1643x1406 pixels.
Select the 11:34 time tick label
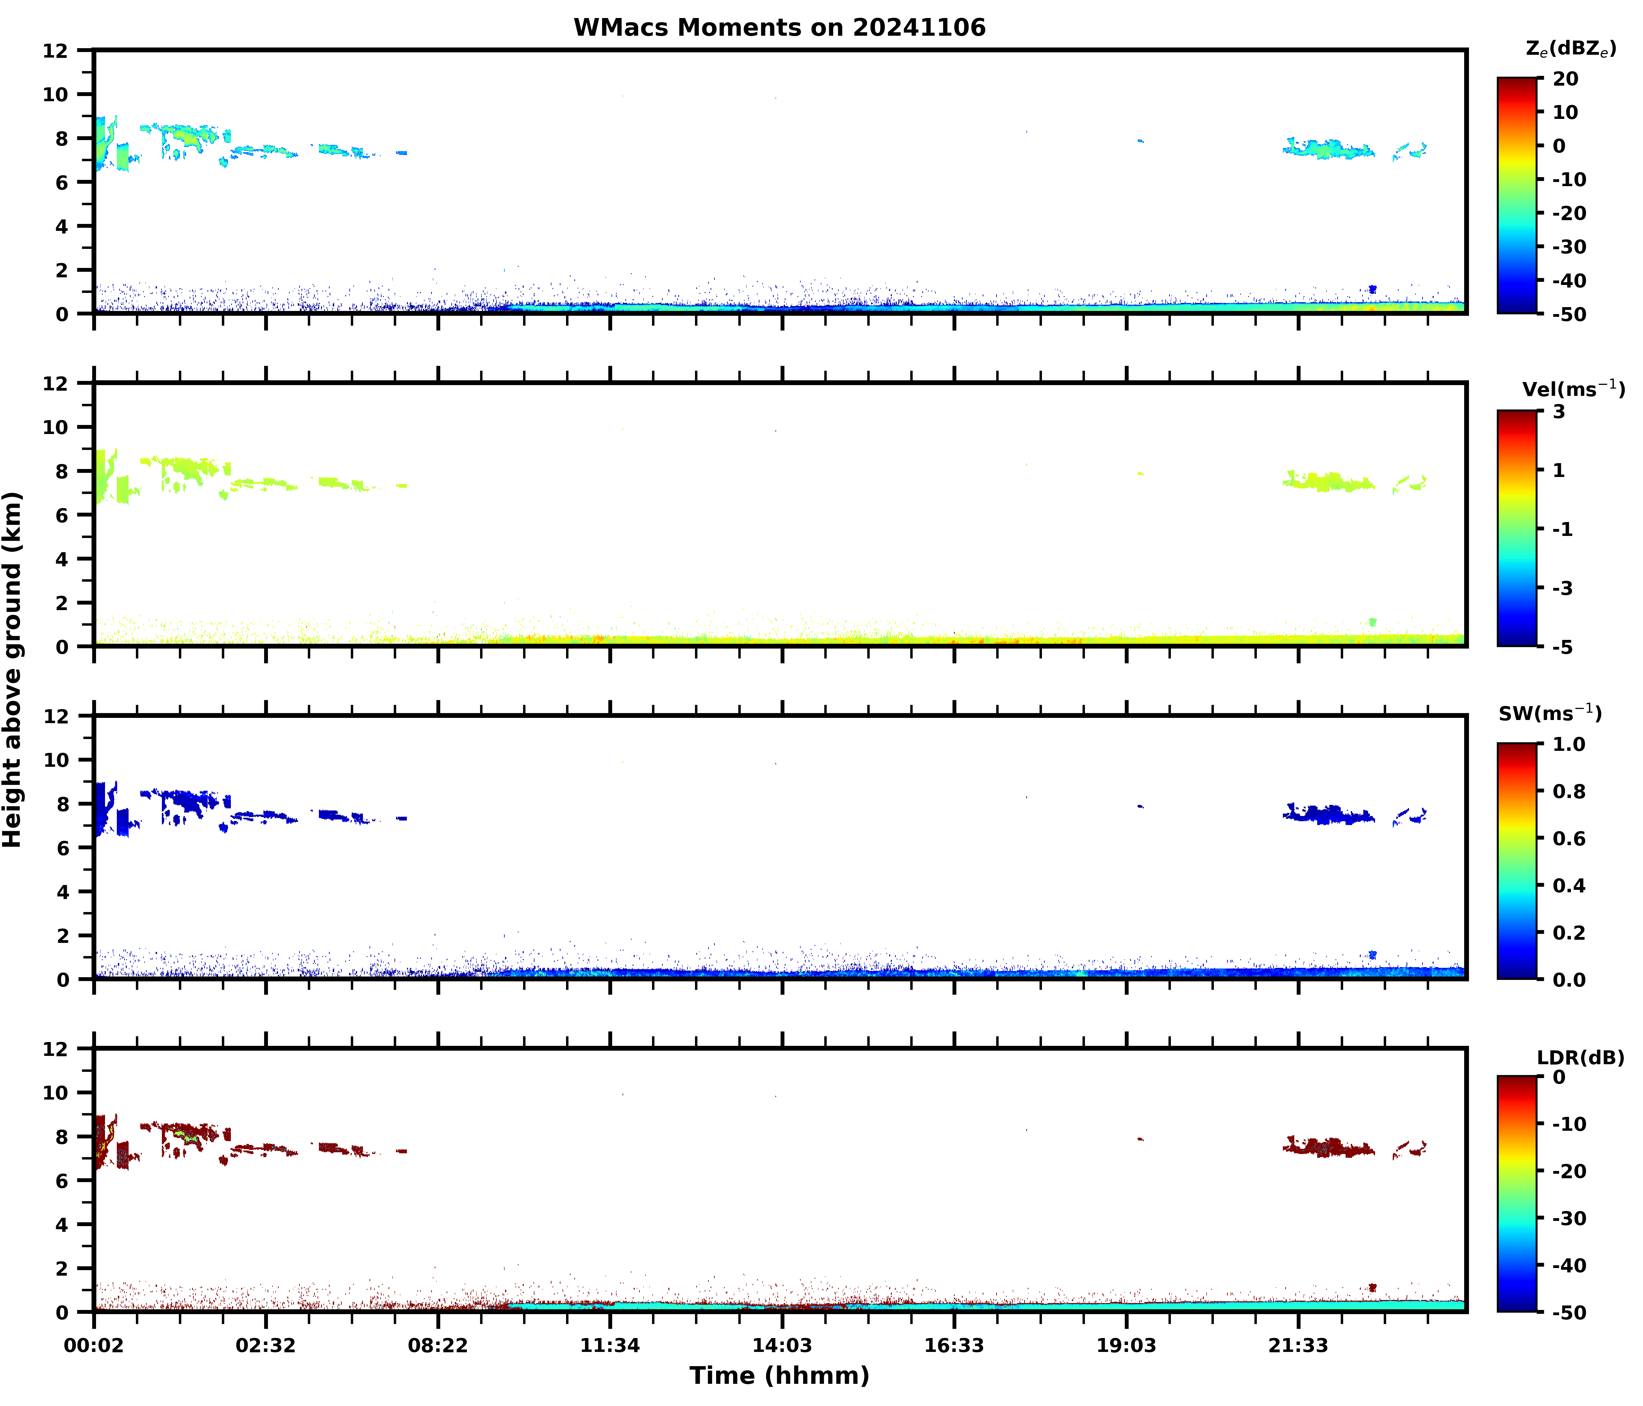(610, 1346)
